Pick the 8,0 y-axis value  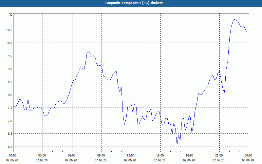10,95
